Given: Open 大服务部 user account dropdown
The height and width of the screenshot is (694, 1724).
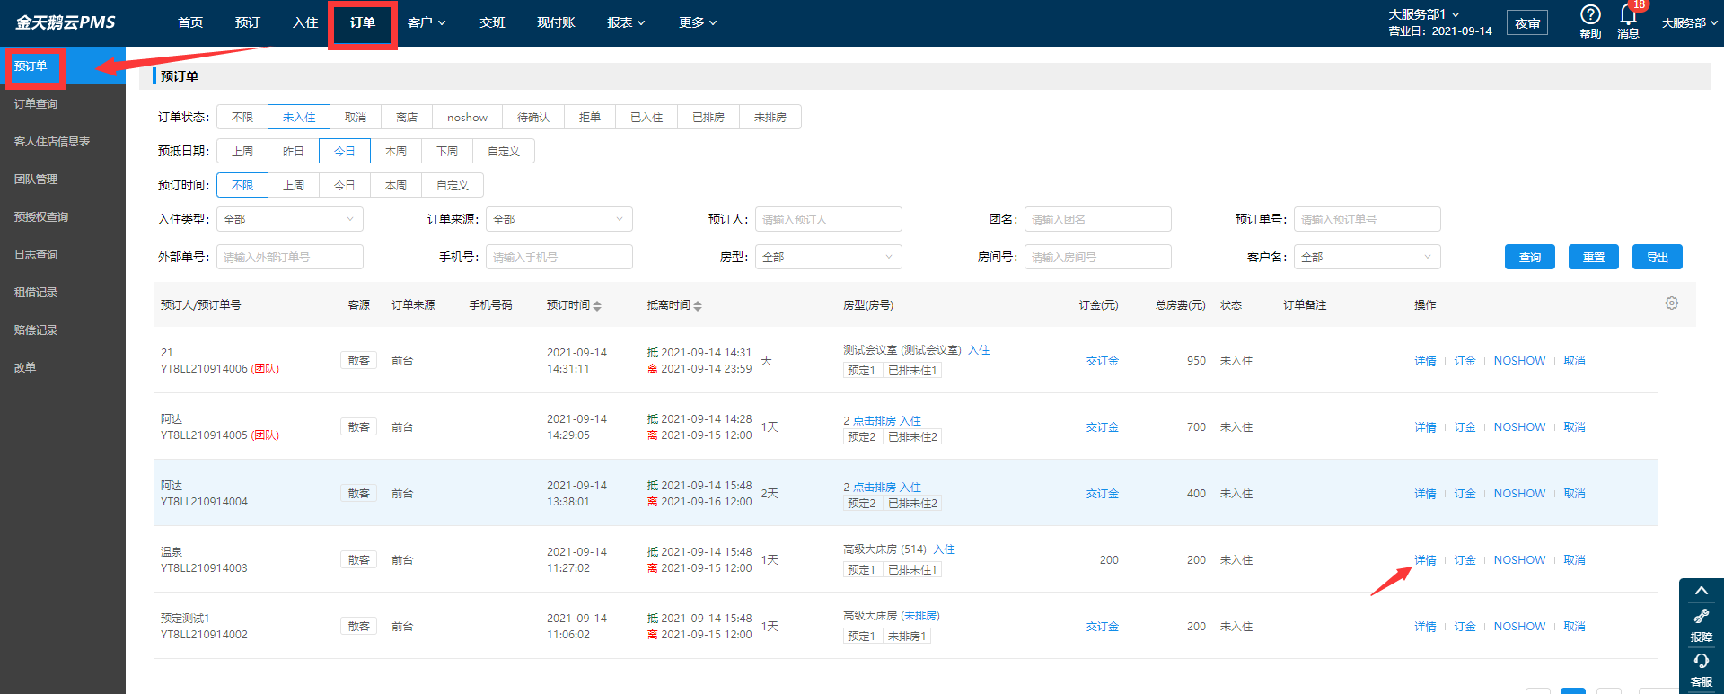Looking at the screenshot, I should [1689, 23].
